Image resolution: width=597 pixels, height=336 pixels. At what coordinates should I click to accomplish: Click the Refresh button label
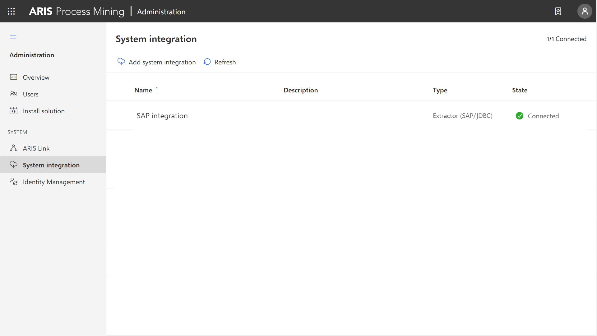click(225, 62)
